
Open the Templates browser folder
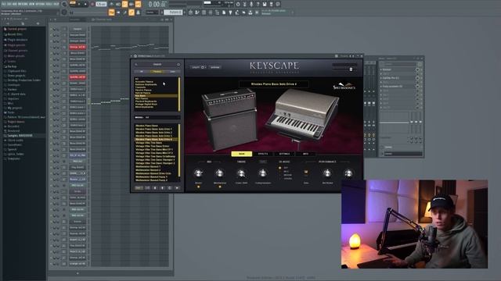click(14, 158)
